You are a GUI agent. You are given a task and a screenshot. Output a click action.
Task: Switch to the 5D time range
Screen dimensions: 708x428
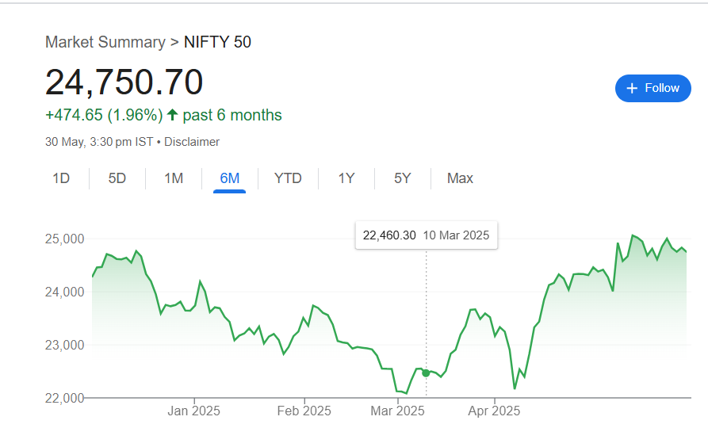[x=117, y=178]
